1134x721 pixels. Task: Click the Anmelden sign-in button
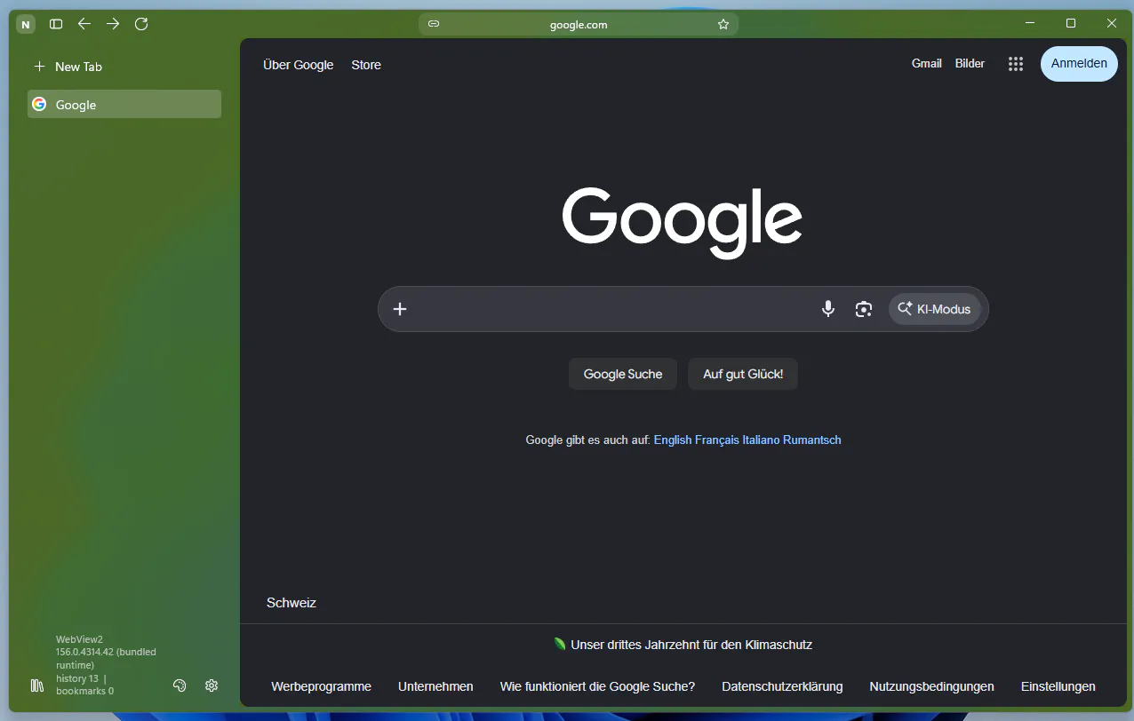[x=1079, y=64]
